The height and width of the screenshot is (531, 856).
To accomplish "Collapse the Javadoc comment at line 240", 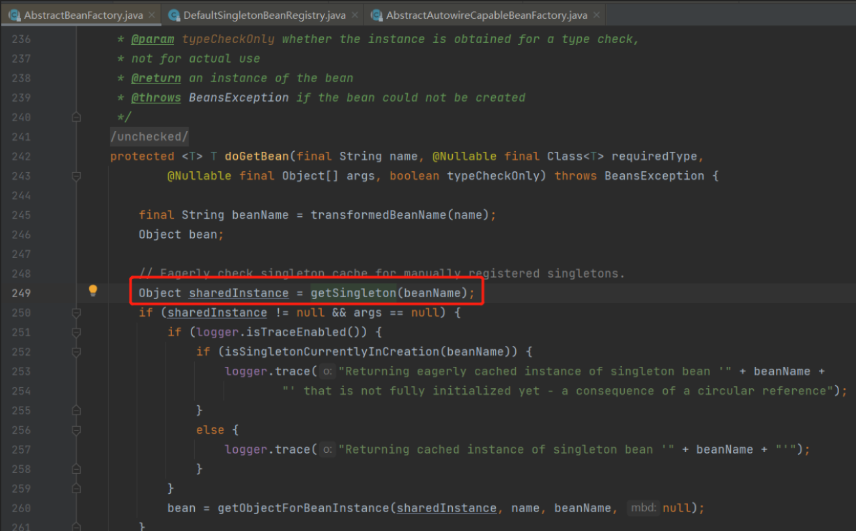I will click(76, 117).
